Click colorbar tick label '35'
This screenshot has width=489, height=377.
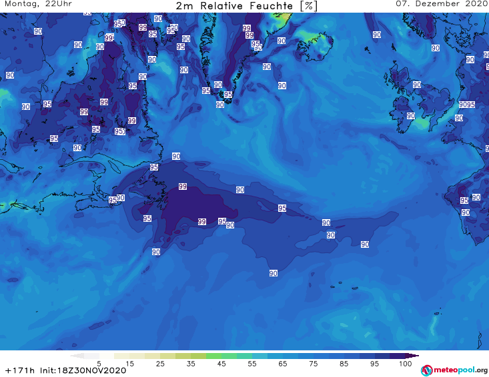point(191,364)
